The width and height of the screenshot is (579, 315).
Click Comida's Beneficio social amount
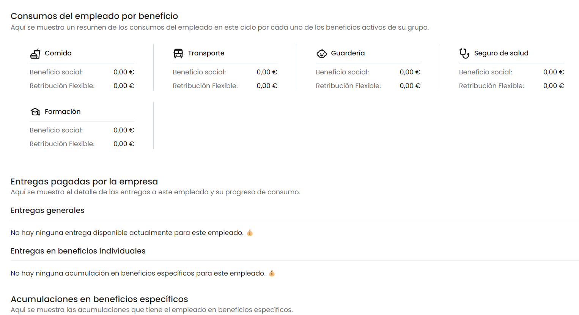coord(124,72)
